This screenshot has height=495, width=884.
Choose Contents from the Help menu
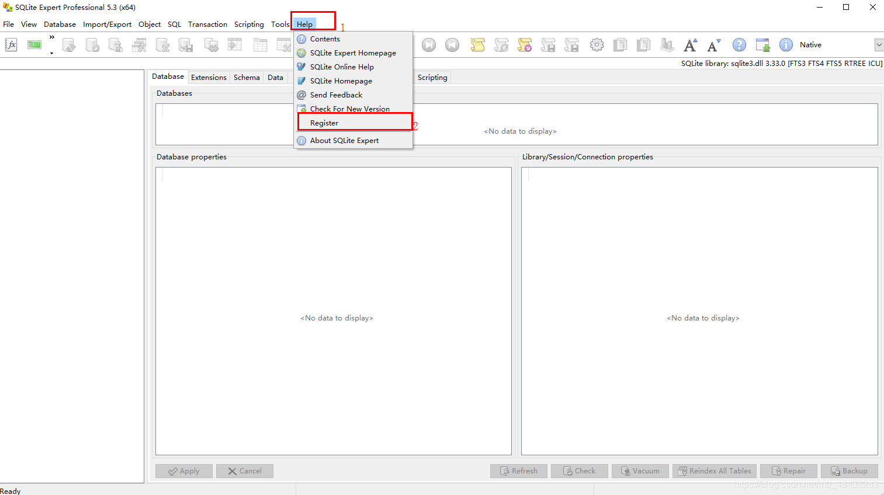pos(353,39)
